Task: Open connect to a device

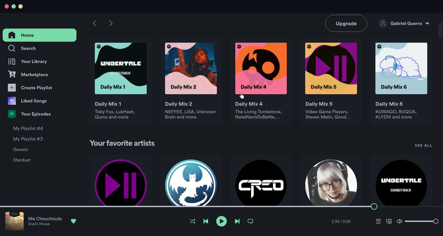Action: (389, 221)
